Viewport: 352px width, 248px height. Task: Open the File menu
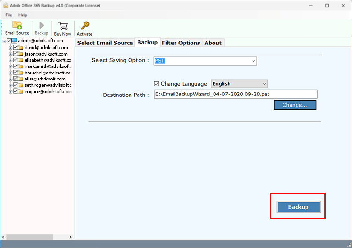click(x=8, y=15)
